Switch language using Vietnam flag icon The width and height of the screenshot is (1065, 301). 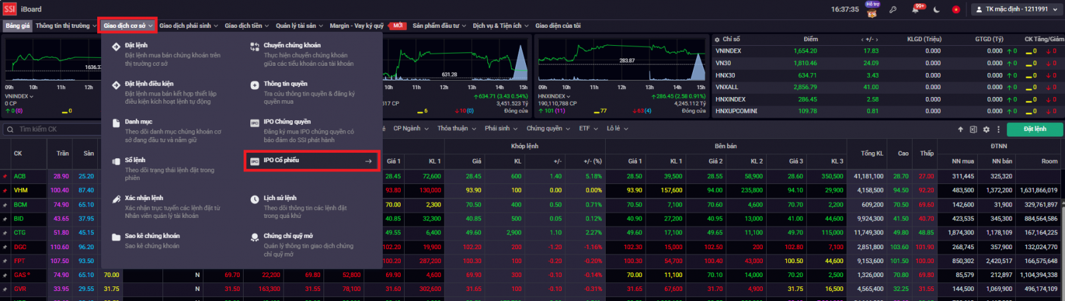957,9
